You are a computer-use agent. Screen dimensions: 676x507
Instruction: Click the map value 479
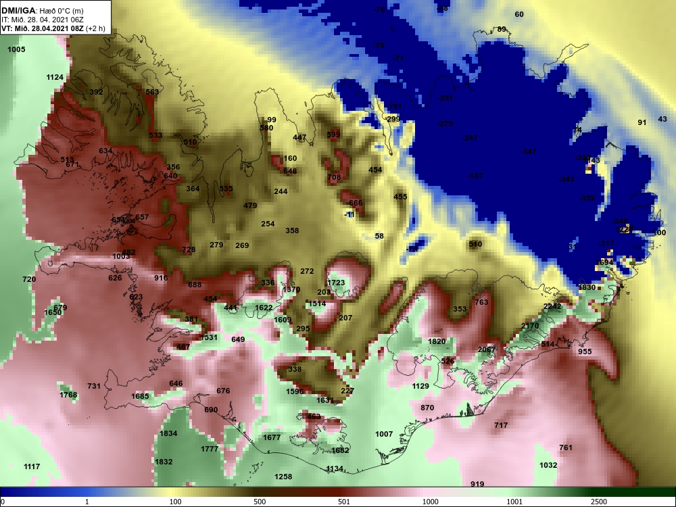click(x=250, y=206)
